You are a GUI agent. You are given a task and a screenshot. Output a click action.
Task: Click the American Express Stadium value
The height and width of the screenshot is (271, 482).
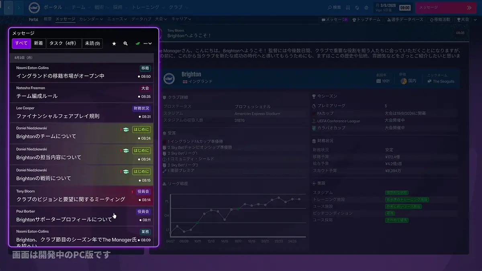(257, 114)
